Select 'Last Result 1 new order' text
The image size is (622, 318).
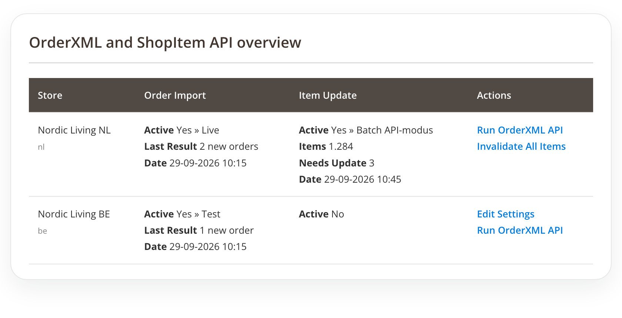(199, 230)
